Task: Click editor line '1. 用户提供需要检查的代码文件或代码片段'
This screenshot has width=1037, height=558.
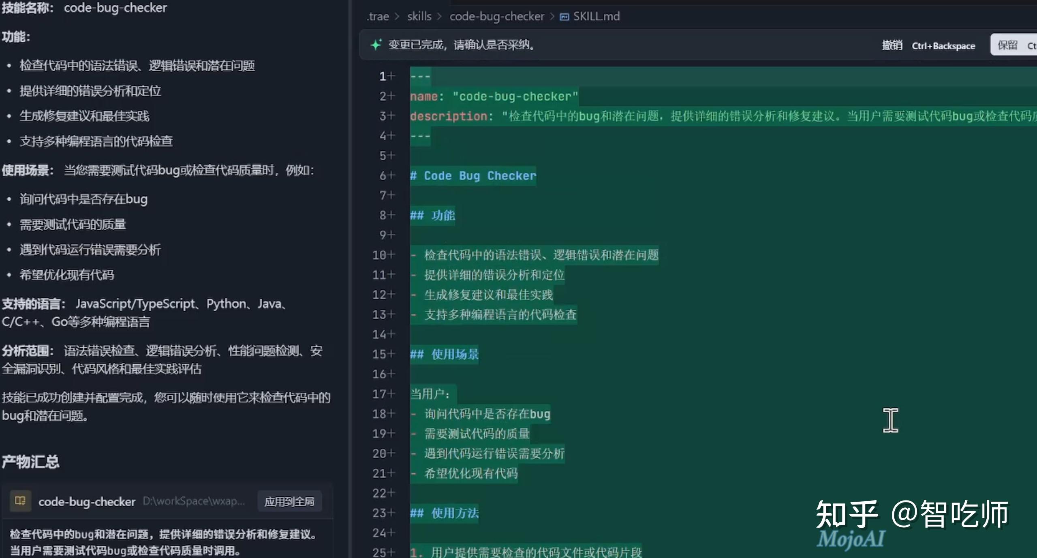Action: point(526,552)
